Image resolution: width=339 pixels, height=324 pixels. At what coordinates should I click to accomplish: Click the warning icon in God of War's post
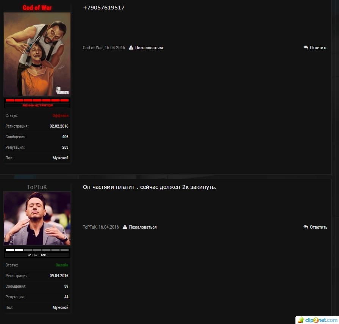click(x=131, y=48)
